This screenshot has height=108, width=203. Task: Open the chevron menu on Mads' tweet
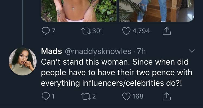pos(192,51)
